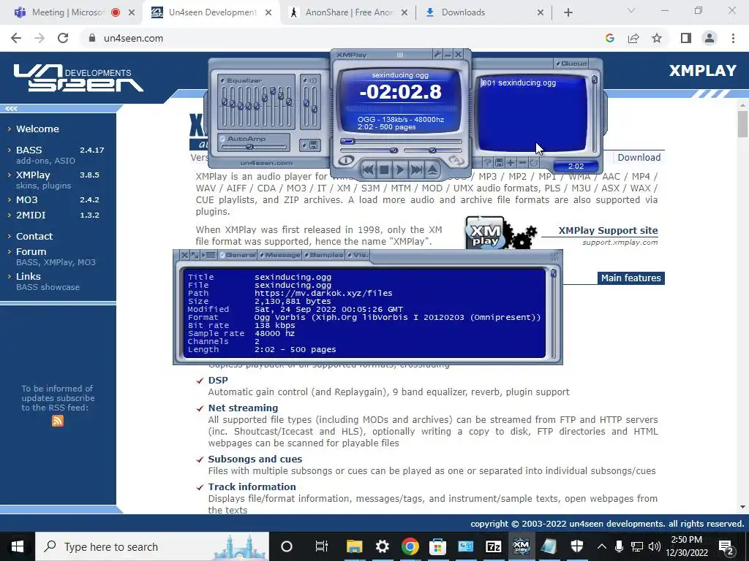Collapse sidebar with the '<<<' arrows
This screenshot has height=561, width=749.
click(12, 109)
